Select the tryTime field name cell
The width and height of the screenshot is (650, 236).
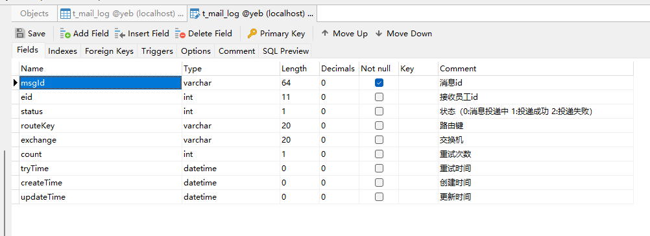tap(101, 169)
